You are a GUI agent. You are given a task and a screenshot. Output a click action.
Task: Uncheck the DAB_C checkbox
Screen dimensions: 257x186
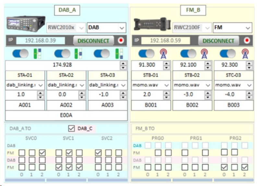click(71, 128)
